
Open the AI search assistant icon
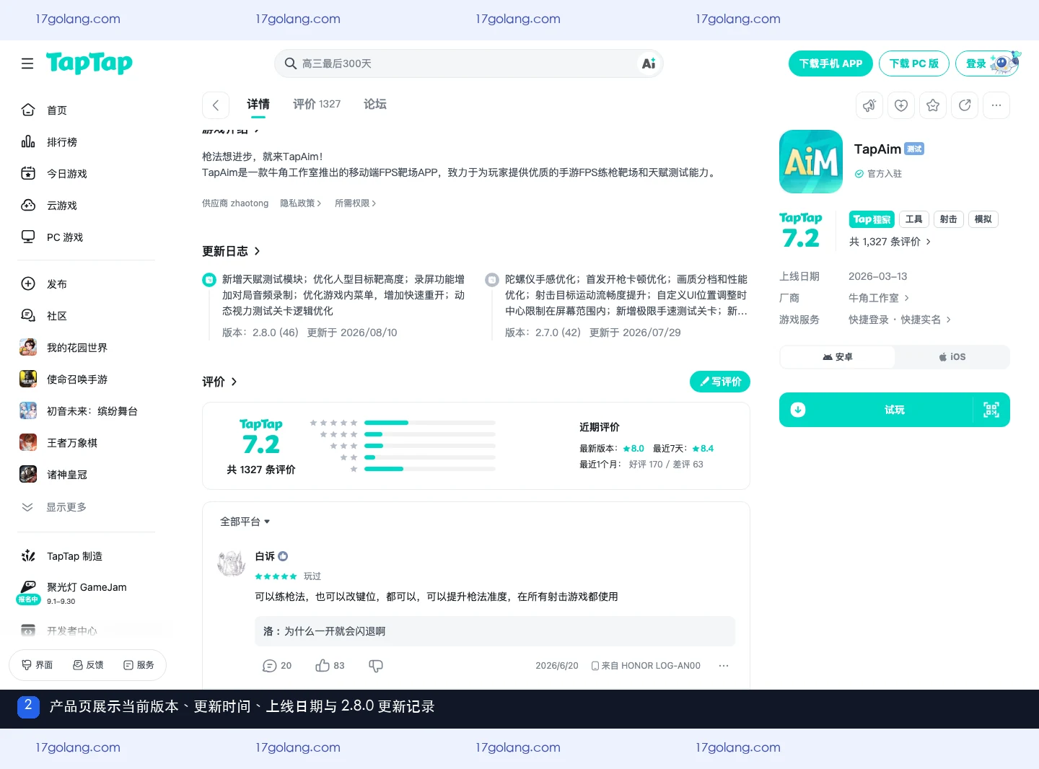click(x=649, y=63)
